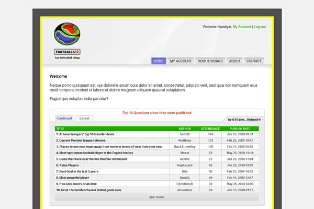Click author Sam20
This screenshot has height=209, width=314.
pos(185,134)
